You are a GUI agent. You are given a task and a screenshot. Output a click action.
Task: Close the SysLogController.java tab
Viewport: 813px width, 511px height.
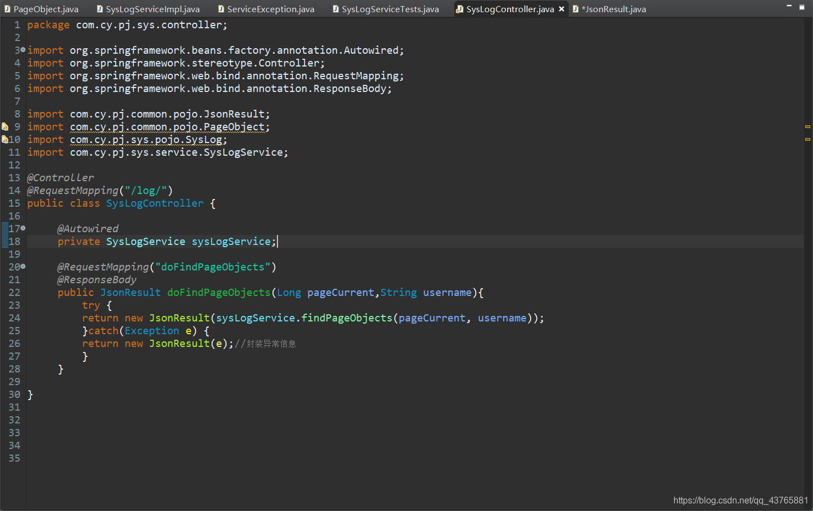tap(562, 9)
